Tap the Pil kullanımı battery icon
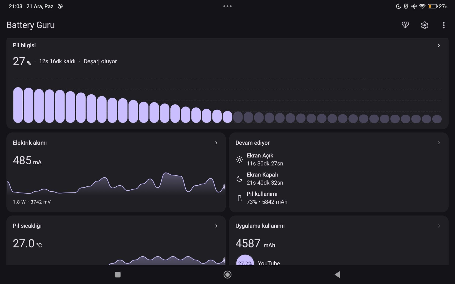Screen dimensions: 455x284 pos(239,198)
